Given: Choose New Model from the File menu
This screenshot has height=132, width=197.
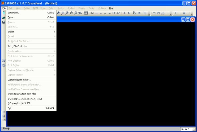Looking at the screenshot, I should point(31,13).
